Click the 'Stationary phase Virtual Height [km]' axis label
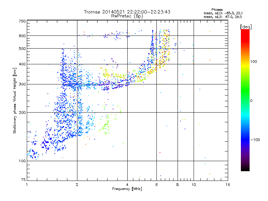 [x=15, y=100]
